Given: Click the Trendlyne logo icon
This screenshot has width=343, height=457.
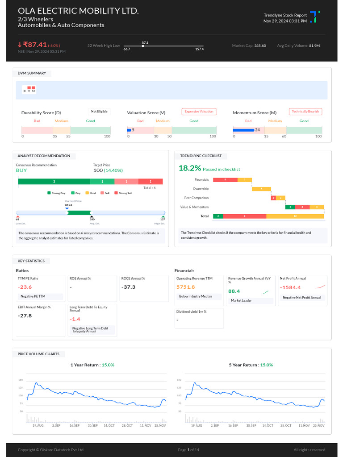Looking at the screenshot, I should coord(315,17).
